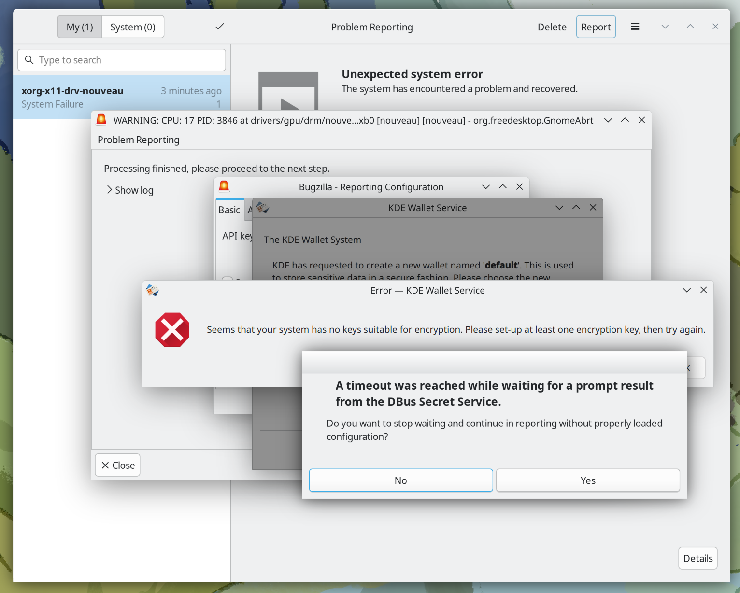Expand the Show log section
Image resolution: width=740 pixels, height=593 pixels.
click(x=129, y=190)
